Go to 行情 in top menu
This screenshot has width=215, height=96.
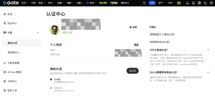(33, 3)
